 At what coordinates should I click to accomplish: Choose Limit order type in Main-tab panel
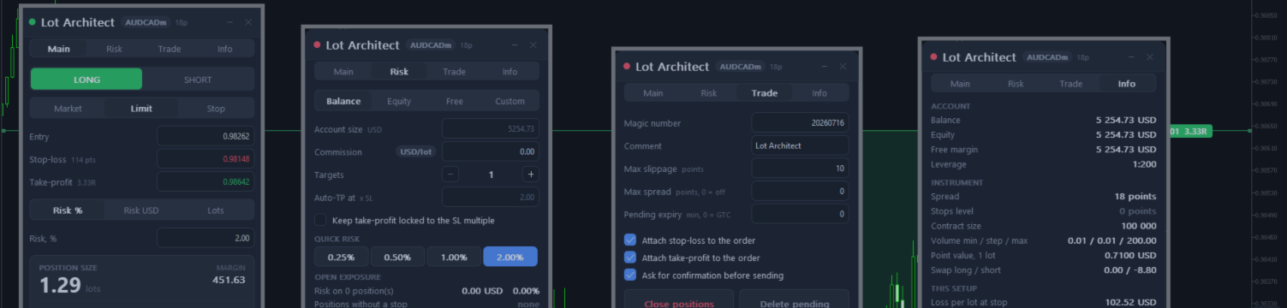[x=141, y=109]
